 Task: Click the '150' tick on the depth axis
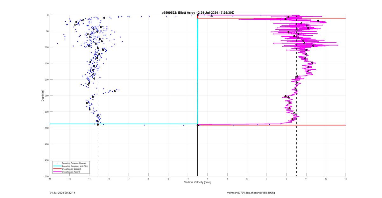[x=46, y=63]
